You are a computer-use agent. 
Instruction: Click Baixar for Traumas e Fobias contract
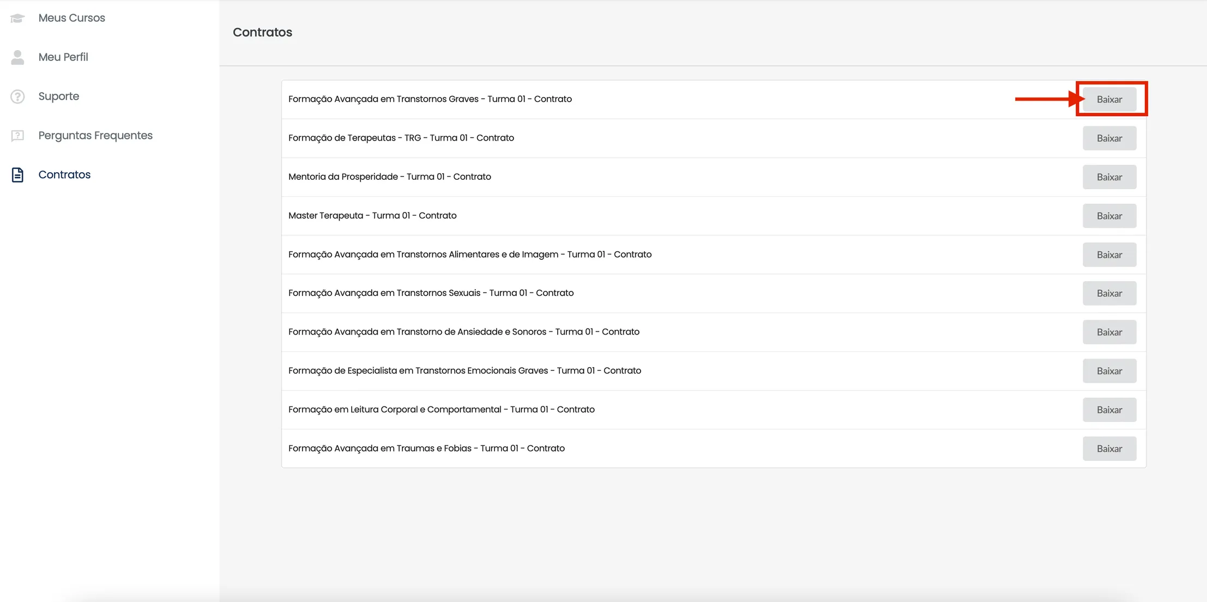[x=1109, y=448]
